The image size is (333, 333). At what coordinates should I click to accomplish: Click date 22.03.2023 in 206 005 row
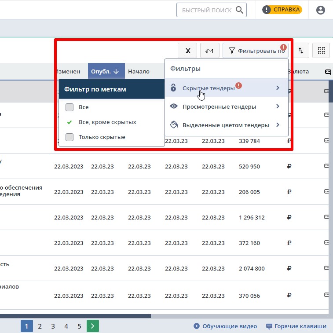[69, 192]
